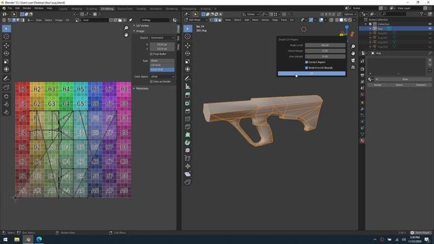Switch to face select mode
Image resolution: width=434 pixels, height=244 pixels.
tap(220, 20)
